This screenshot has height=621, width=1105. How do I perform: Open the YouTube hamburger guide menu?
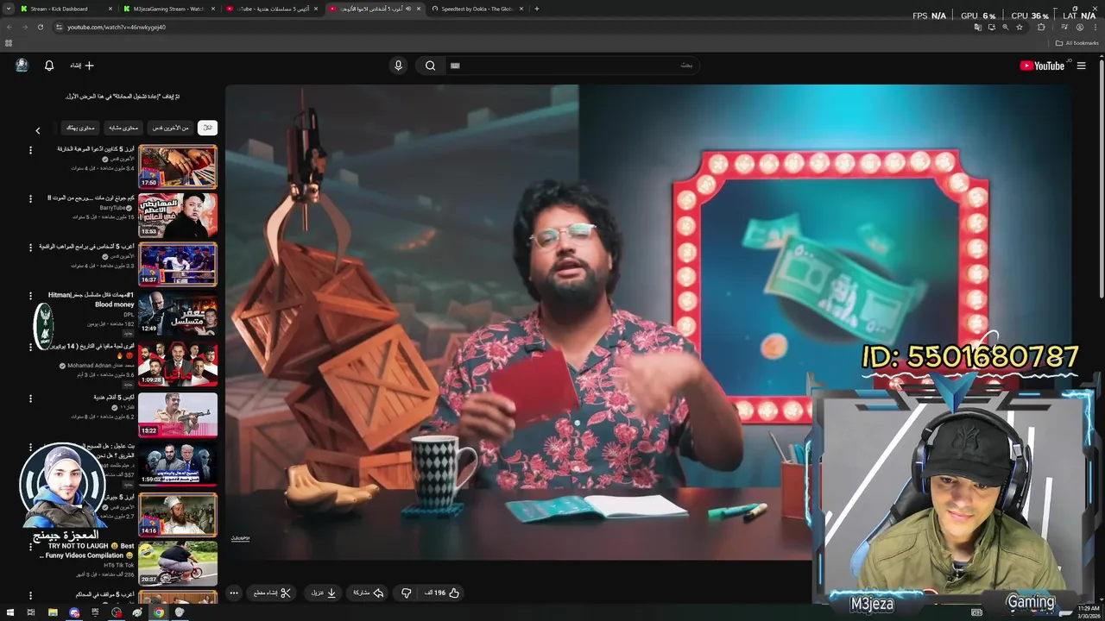click(1081, 66)
